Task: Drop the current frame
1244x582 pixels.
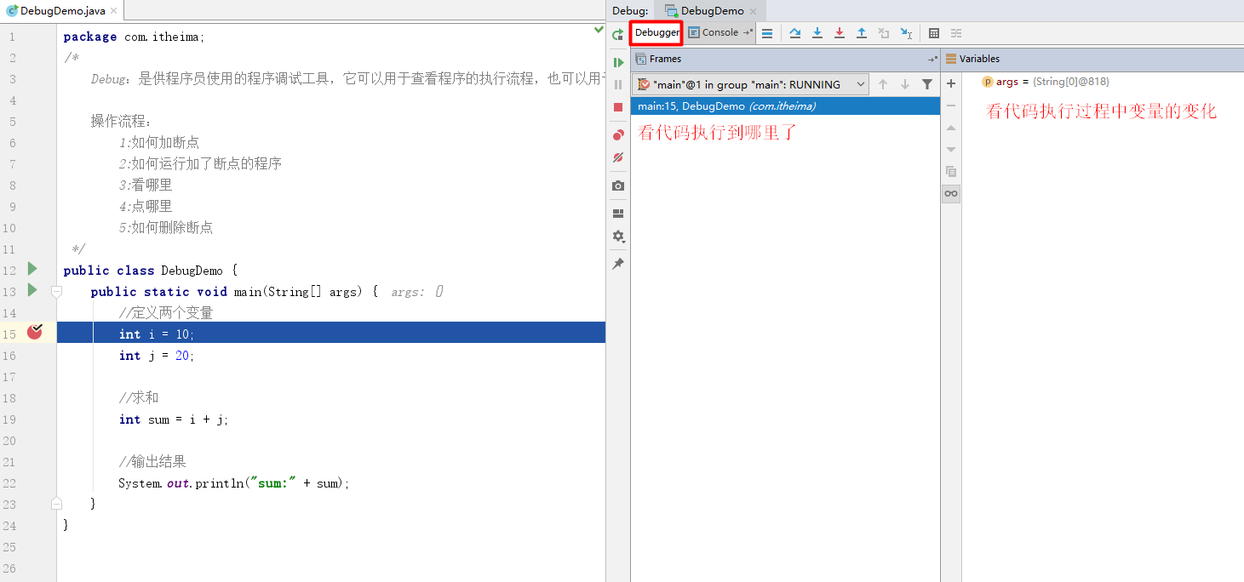Action: click(x=884, y=33)
